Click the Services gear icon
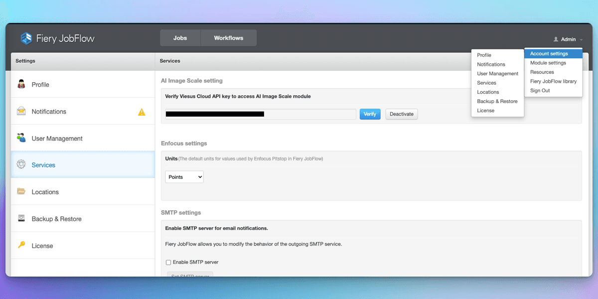Image resolution: width=598 pixels, height=299 pixels. pos(21,164)
